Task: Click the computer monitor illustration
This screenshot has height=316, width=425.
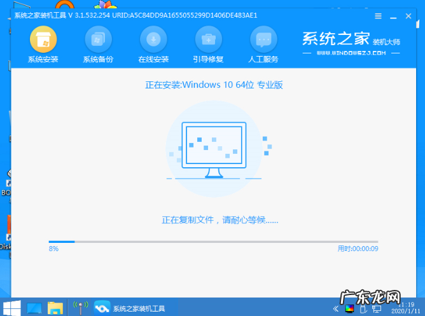Action: [214, 150]
